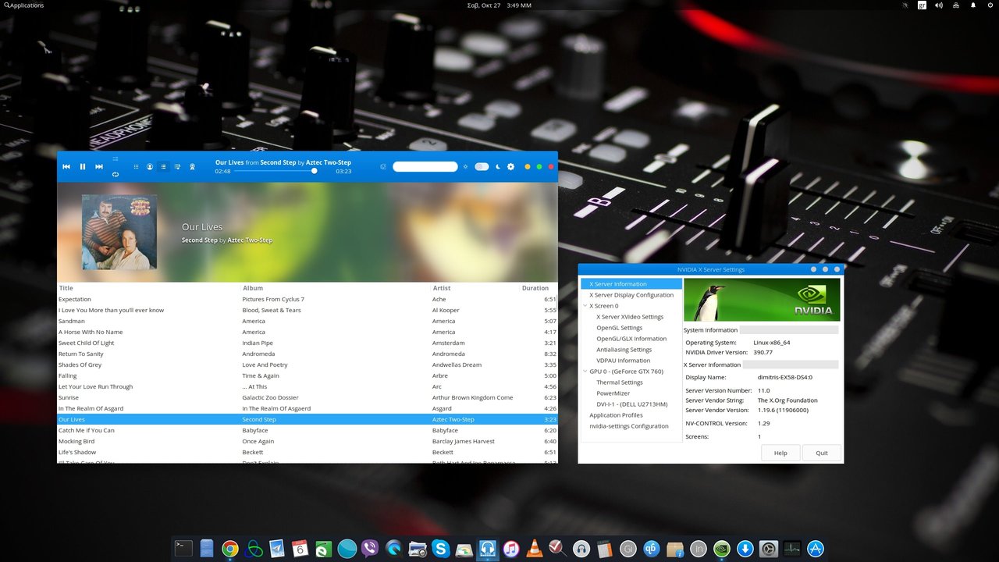Select the song list view icon
999x562 pixels.
tap(164, 166)
